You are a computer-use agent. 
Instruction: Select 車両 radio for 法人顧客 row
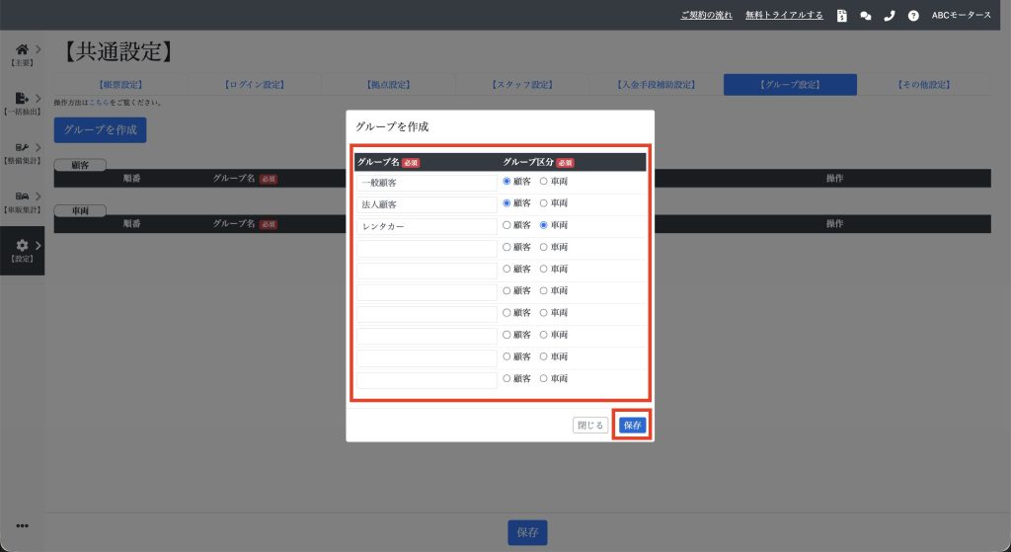click(x=544, y=203)
